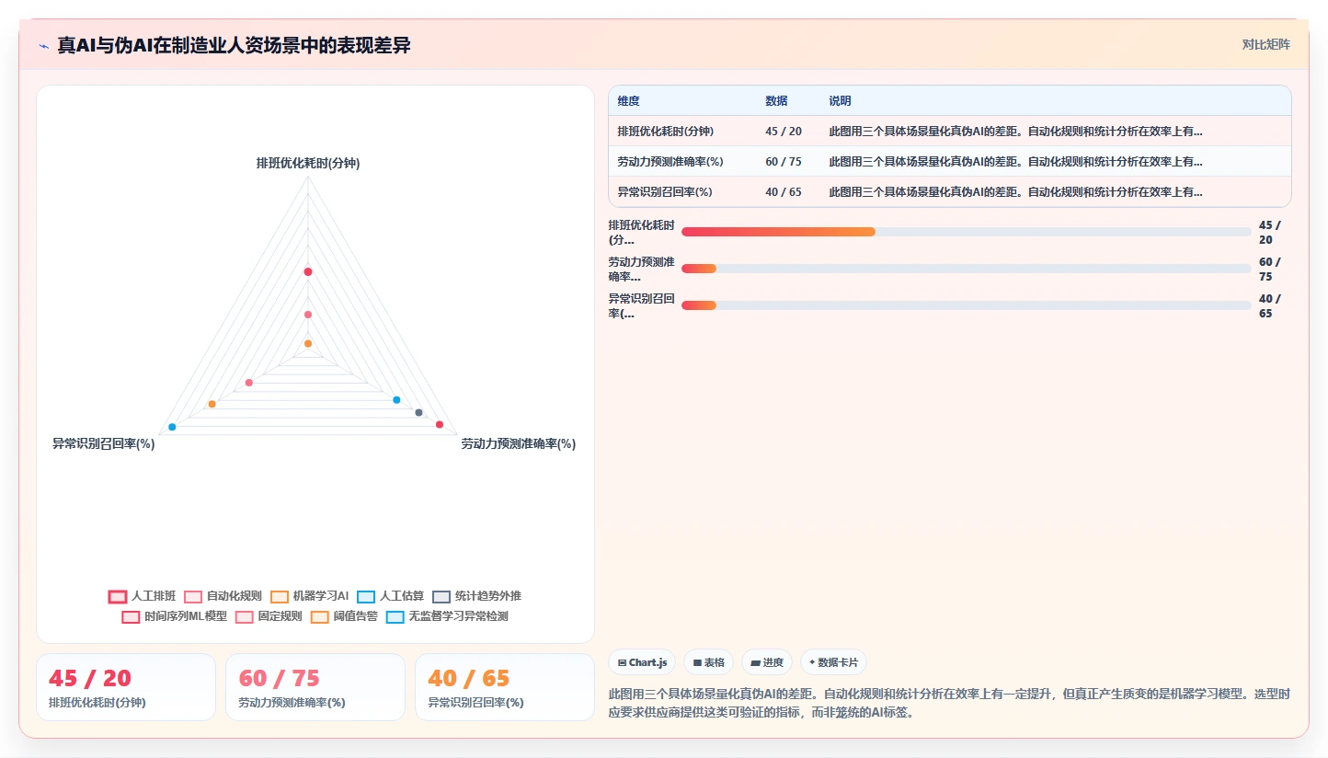Screen dimensions: 1328x758
Task: Toggle the 阈值告警 legend item
Action: coord(345,616)
